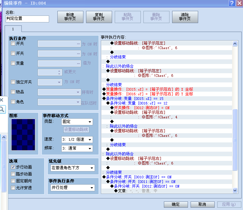Click the 应用(A) apply button
This screenshot has width=243, height=210.
tap(229, 204)
